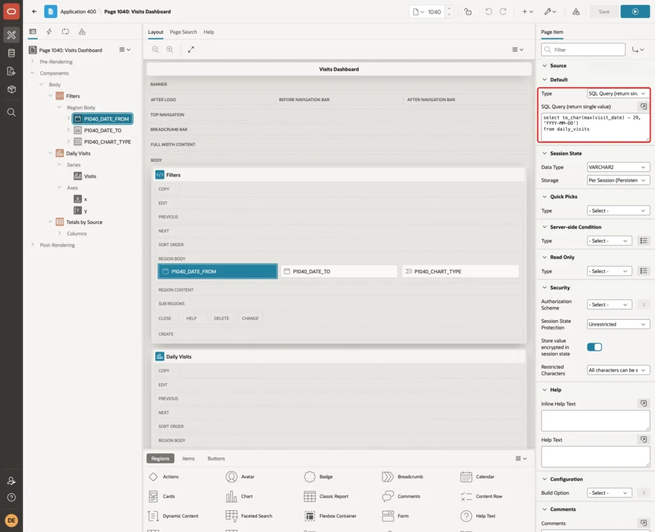This screenshot has width=655, height=532.
Task: Click the Undo icon in the toolbar
Action: [x=488, y=12]
